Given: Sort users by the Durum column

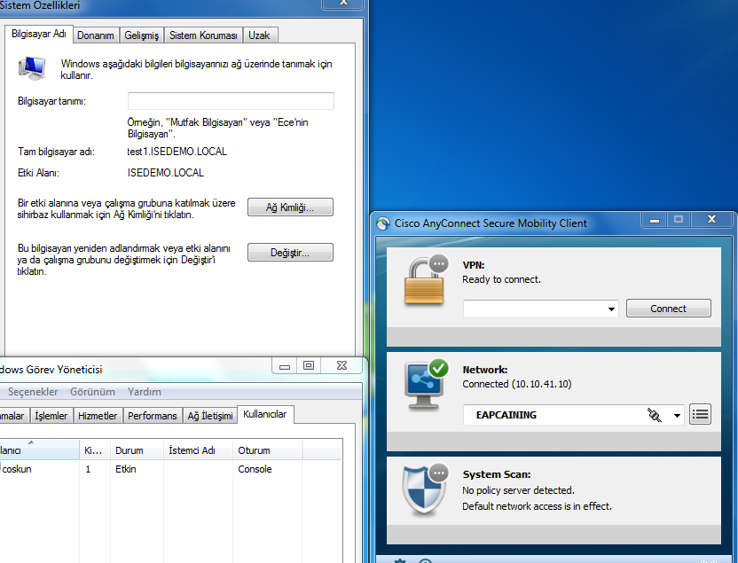Looking at the screenshot, I should click(137, 450).
